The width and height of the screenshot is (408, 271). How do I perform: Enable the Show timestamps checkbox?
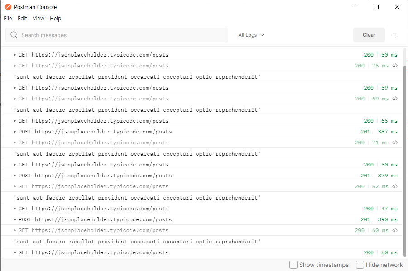tap(293, 265)
